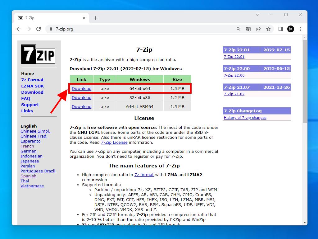
Task: Switch language to Esperanto
Action: pos(30,141)
